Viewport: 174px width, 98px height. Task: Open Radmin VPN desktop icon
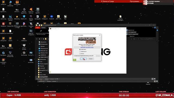(24, 17)
